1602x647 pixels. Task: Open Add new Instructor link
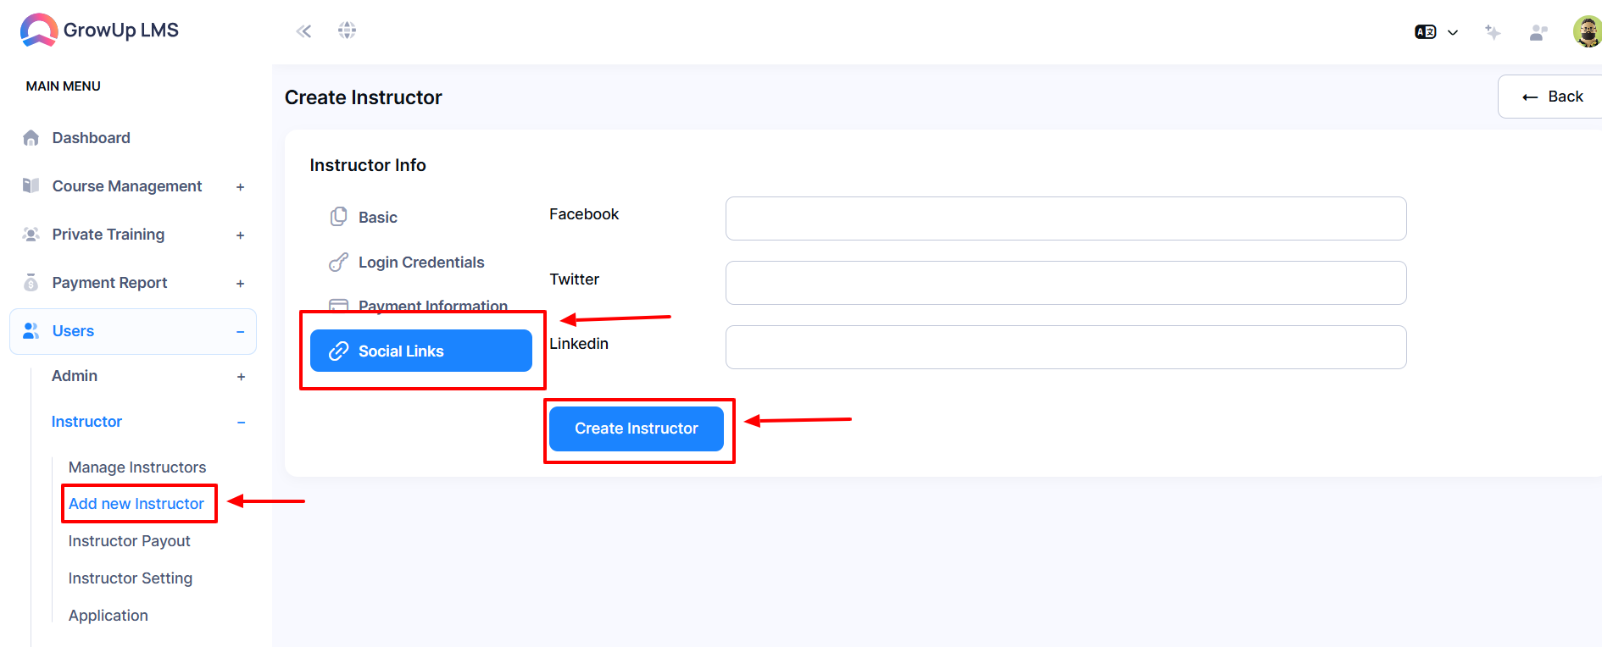136,504
